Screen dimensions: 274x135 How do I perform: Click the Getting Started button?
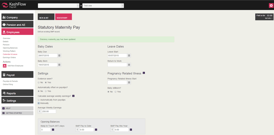(17, 113)
